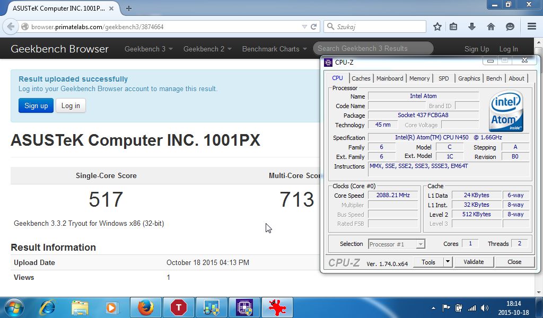Expand Tools dropdown arrow in CPU-Z
The height and width of the screenshot is (318, 543).
[x=448, y=262]
